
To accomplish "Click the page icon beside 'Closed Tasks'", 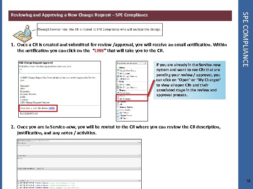I will 118,115.
